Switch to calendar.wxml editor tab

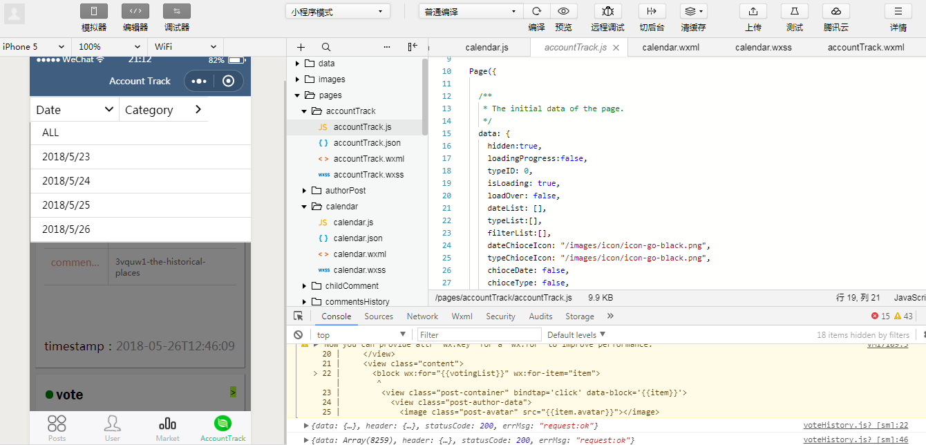coord(671,48)
